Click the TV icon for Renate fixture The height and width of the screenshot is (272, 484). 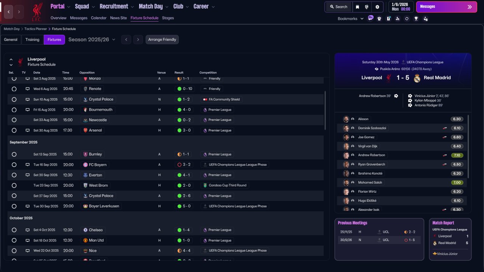pyautogui.click(x=28, y=89)
